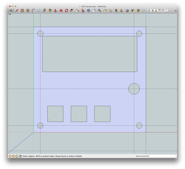This screenshot has height=169, width=185.
Task: Select the bottom-right mounting hole circle
Action: tap(139, 125)
